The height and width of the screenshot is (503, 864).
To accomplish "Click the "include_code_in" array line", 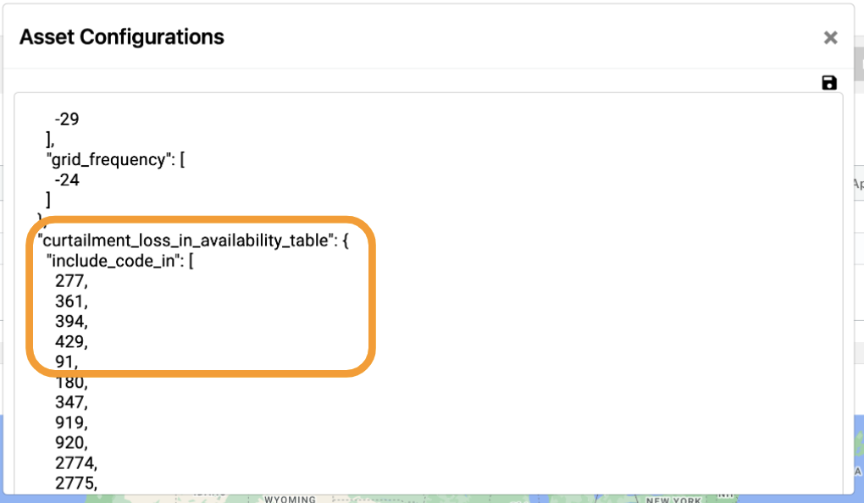I will 120,261.
